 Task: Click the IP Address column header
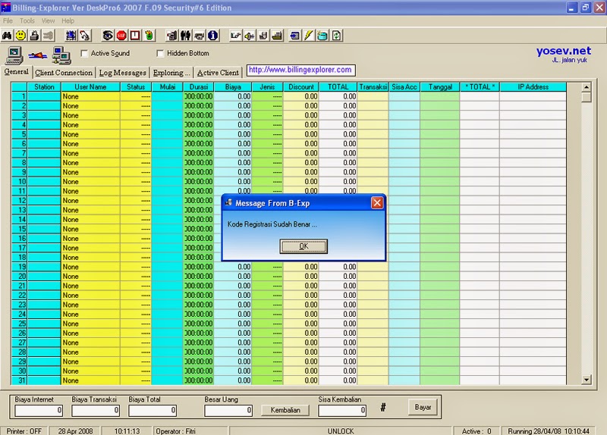click(533, 87)
